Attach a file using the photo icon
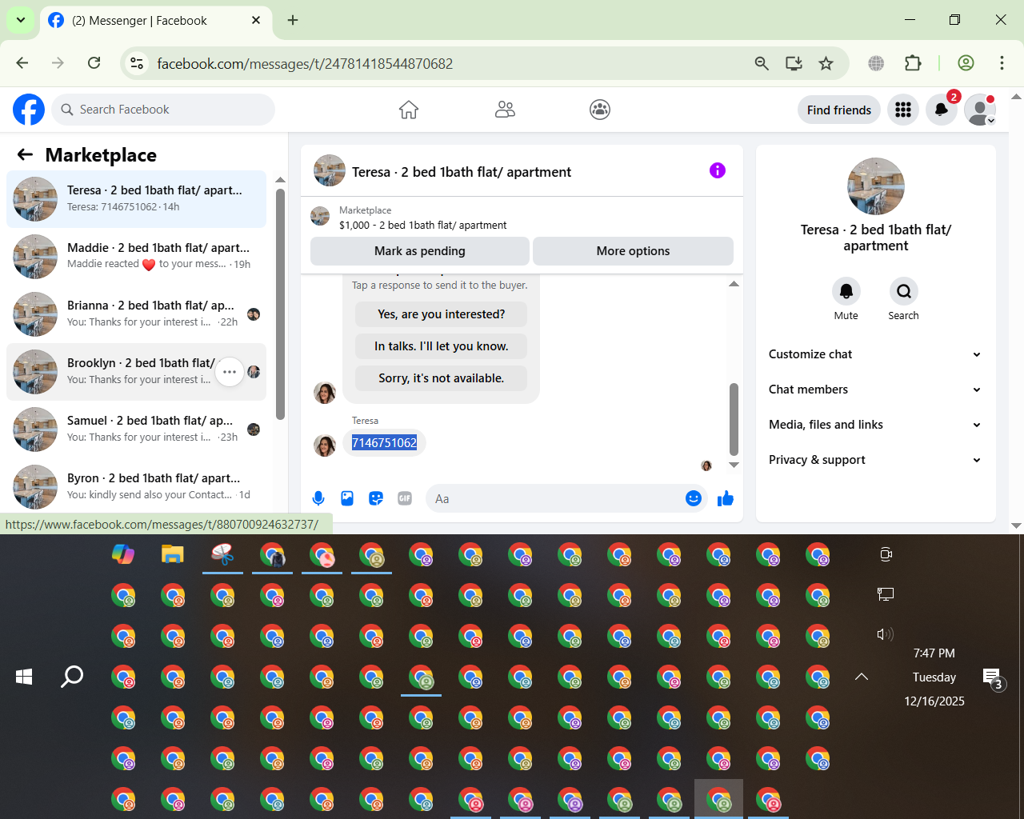Image resolution: width=1024 pixels, height=819 pixels. pos(347,498)
